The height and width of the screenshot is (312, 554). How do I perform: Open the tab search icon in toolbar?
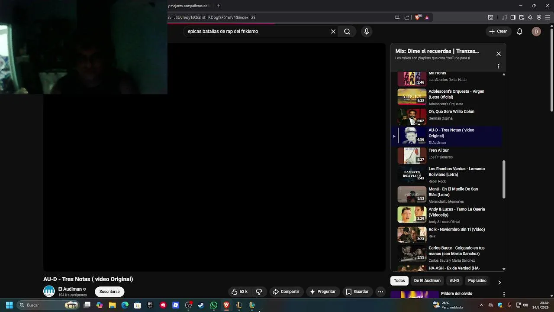[490, 17]
